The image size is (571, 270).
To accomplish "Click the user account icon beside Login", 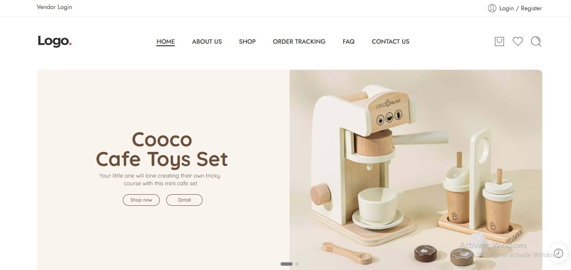I will click(492, 8).
